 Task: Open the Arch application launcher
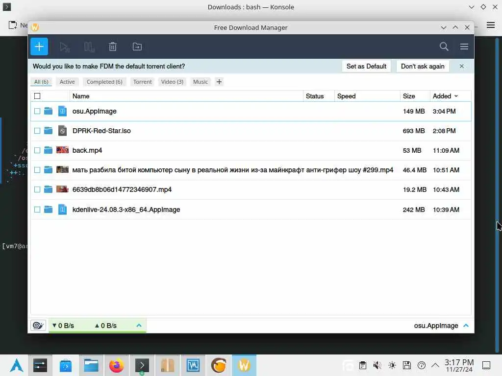[16, 365]
